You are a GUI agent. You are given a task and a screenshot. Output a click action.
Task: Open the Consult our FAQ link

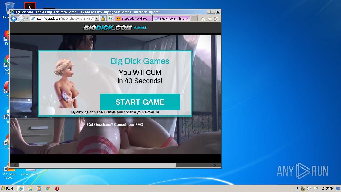(x=128, y=125)
